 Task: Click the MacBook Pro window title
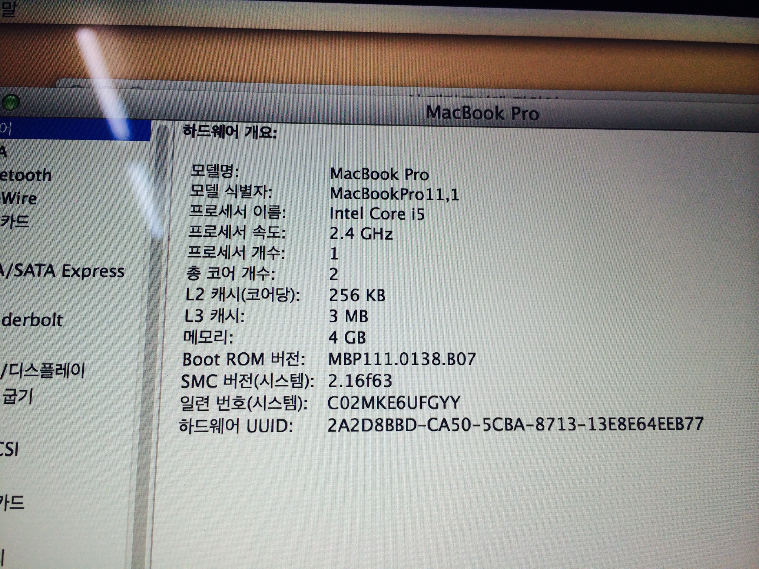[483, 113]
